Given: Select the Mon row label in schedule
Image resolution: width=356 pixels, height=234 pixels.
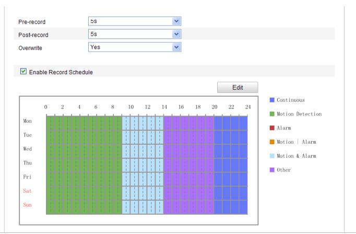Looking at the screenshot, I should [28, 121].
